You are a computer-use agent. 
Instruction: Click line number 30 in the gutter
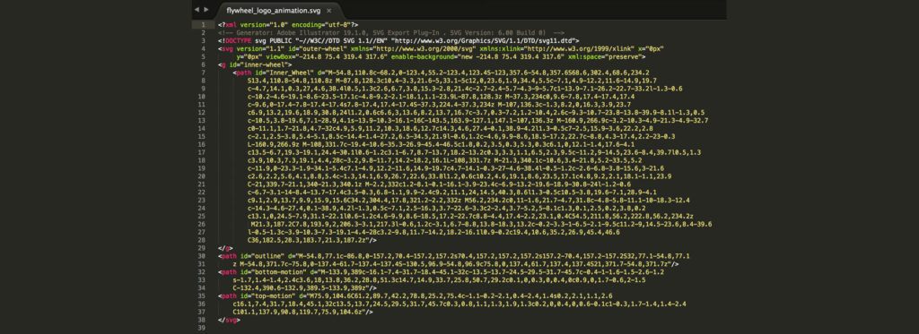[203, 256]
